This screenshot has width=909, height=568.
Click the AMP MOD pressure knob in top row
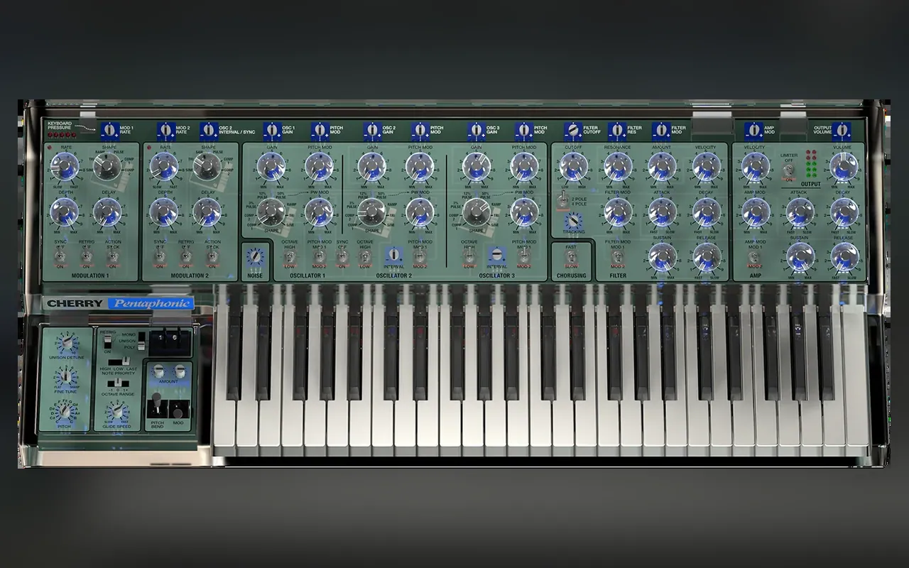coord(753,130)
